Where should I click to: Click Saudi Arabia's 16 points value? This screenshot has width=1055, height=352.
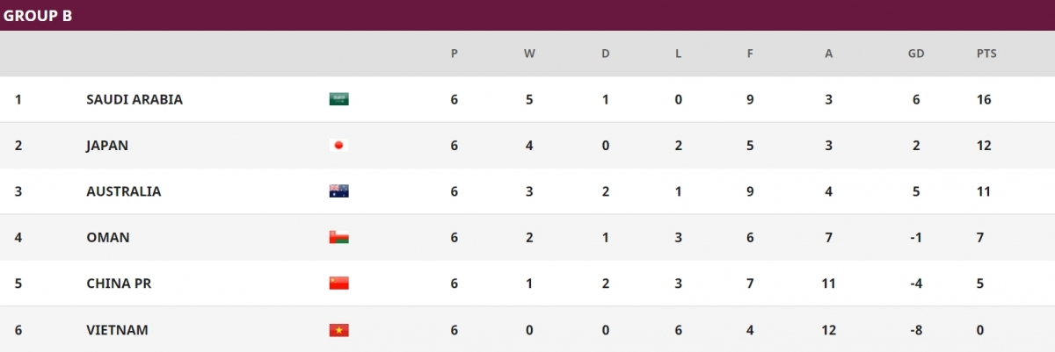(983, 99)
